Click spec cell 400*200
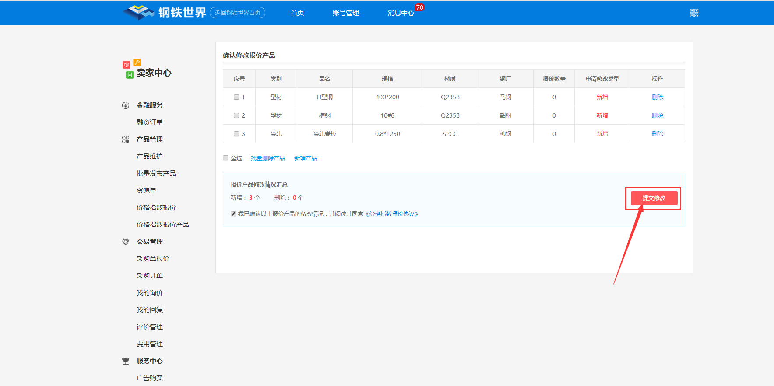 click(x=387, y=97)
